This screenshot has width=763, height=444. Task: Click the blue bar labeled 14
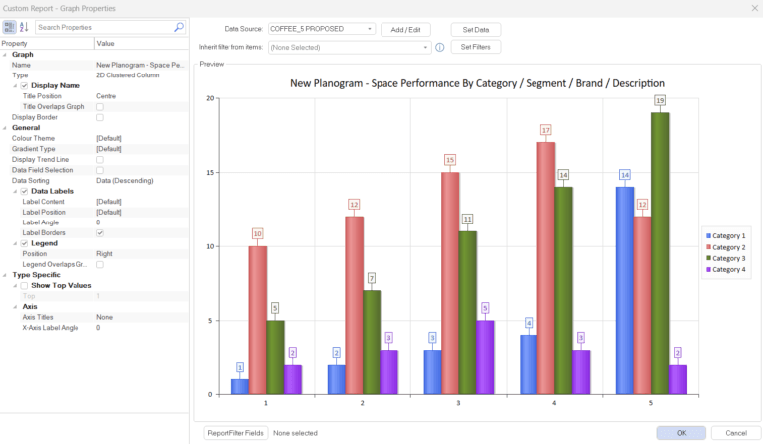625,290
